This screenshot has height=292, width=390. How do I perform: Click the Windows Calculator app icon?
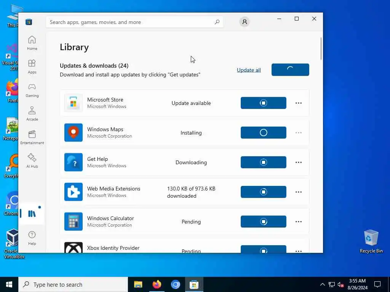point(74,222)
